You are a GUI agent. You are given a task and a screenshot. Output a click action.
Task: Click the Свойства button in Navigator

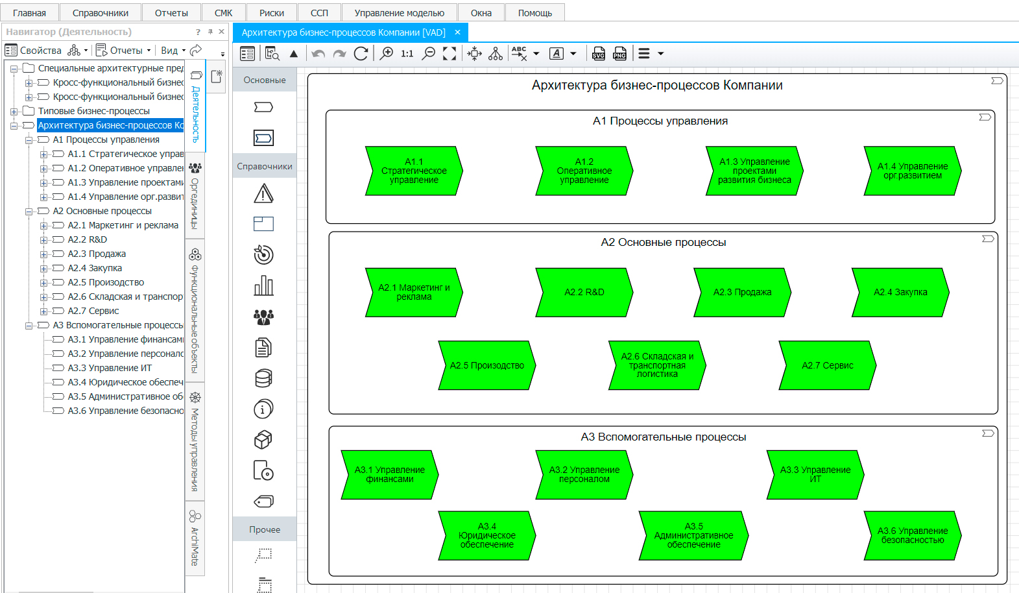(34, 51)
